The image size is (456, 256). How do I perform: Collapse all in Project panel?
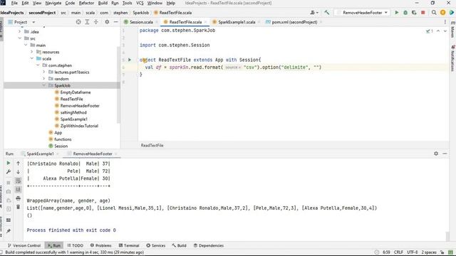tap(96, 22)
